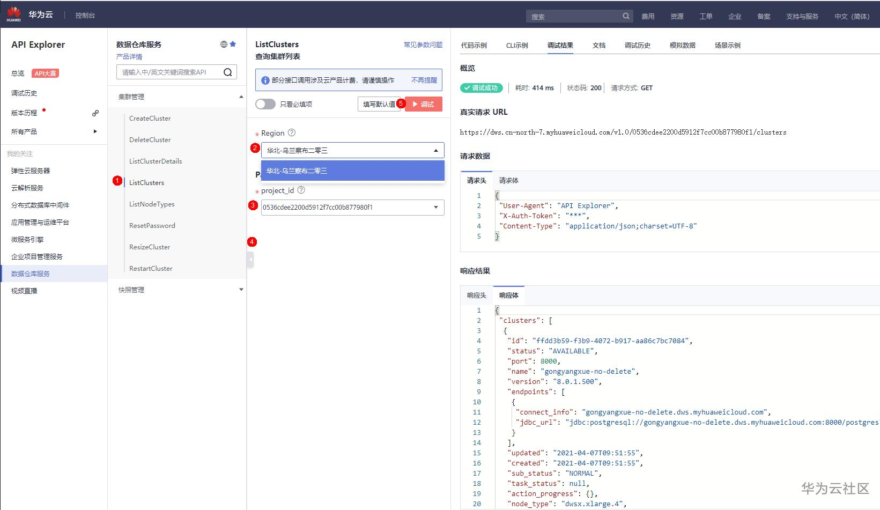Image resolution: width=880 pixels, height=510 pixels.
Task: Select the DeleteCluster API
Action: point(150,140)
